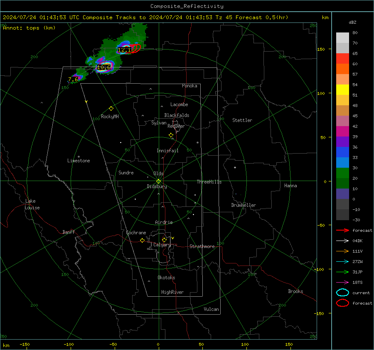Click the cyan current ellipse legend icon
The width and height of the screenshot is (374, 350).
pyautogui.click(x=342, y=293)
